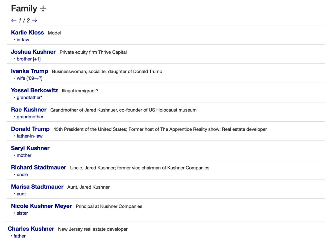This screenshot has height=243, width=328.
Task: Click the sister relationship link
Action: (22, 213)
